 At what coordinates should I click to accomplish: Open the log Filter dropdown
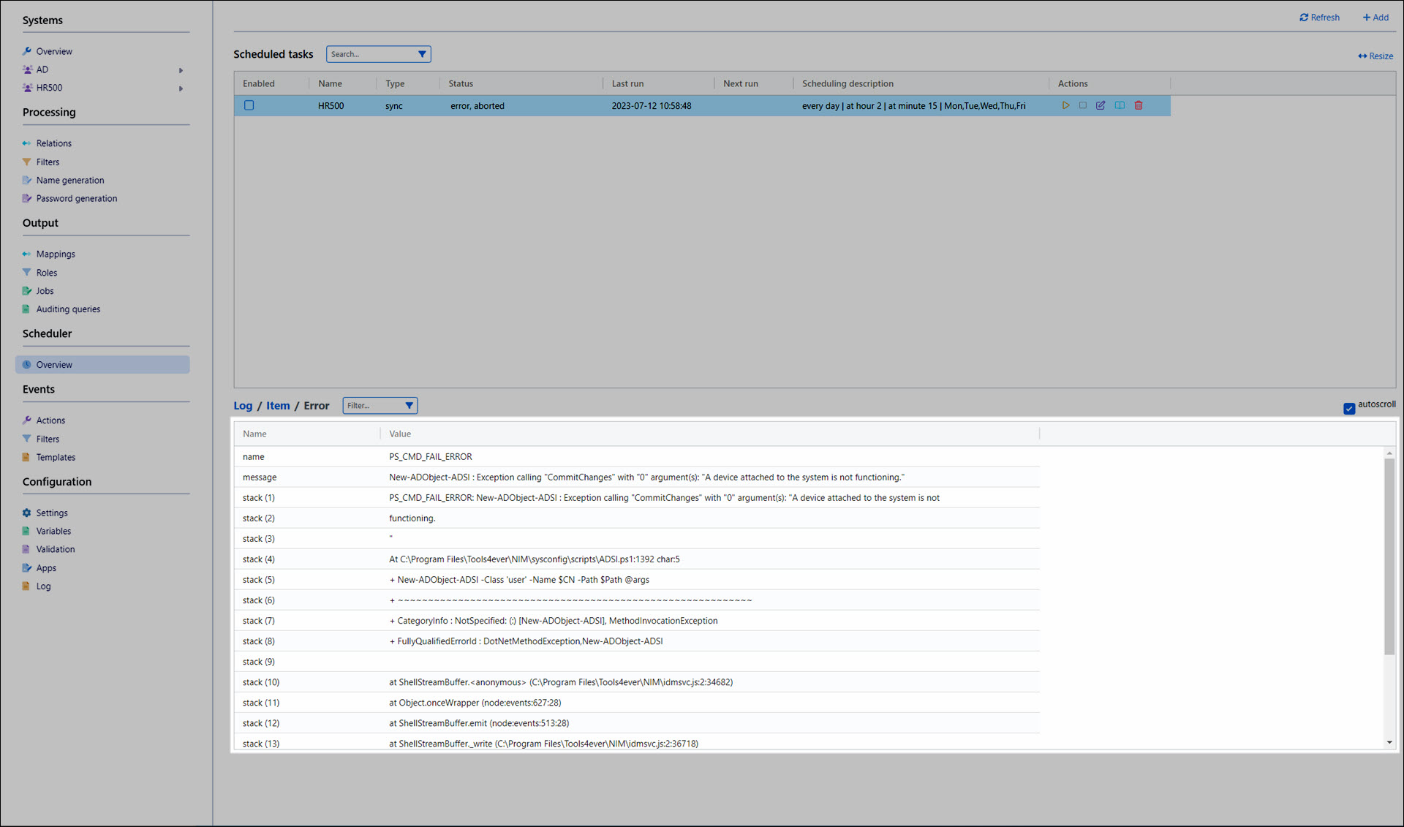tap(409, 405)
